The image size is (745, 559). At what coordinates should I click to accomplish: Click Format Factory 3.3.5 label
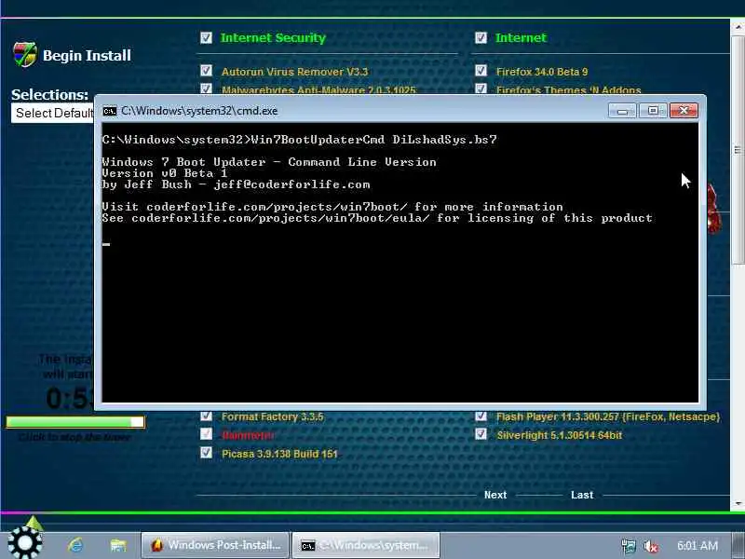[272, 416]
